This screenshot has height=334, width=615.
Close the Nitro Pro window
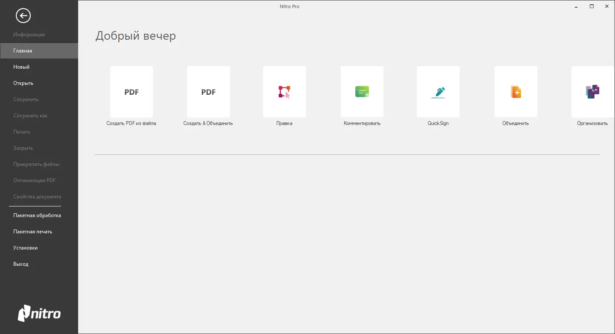click(x=607, y=6)
